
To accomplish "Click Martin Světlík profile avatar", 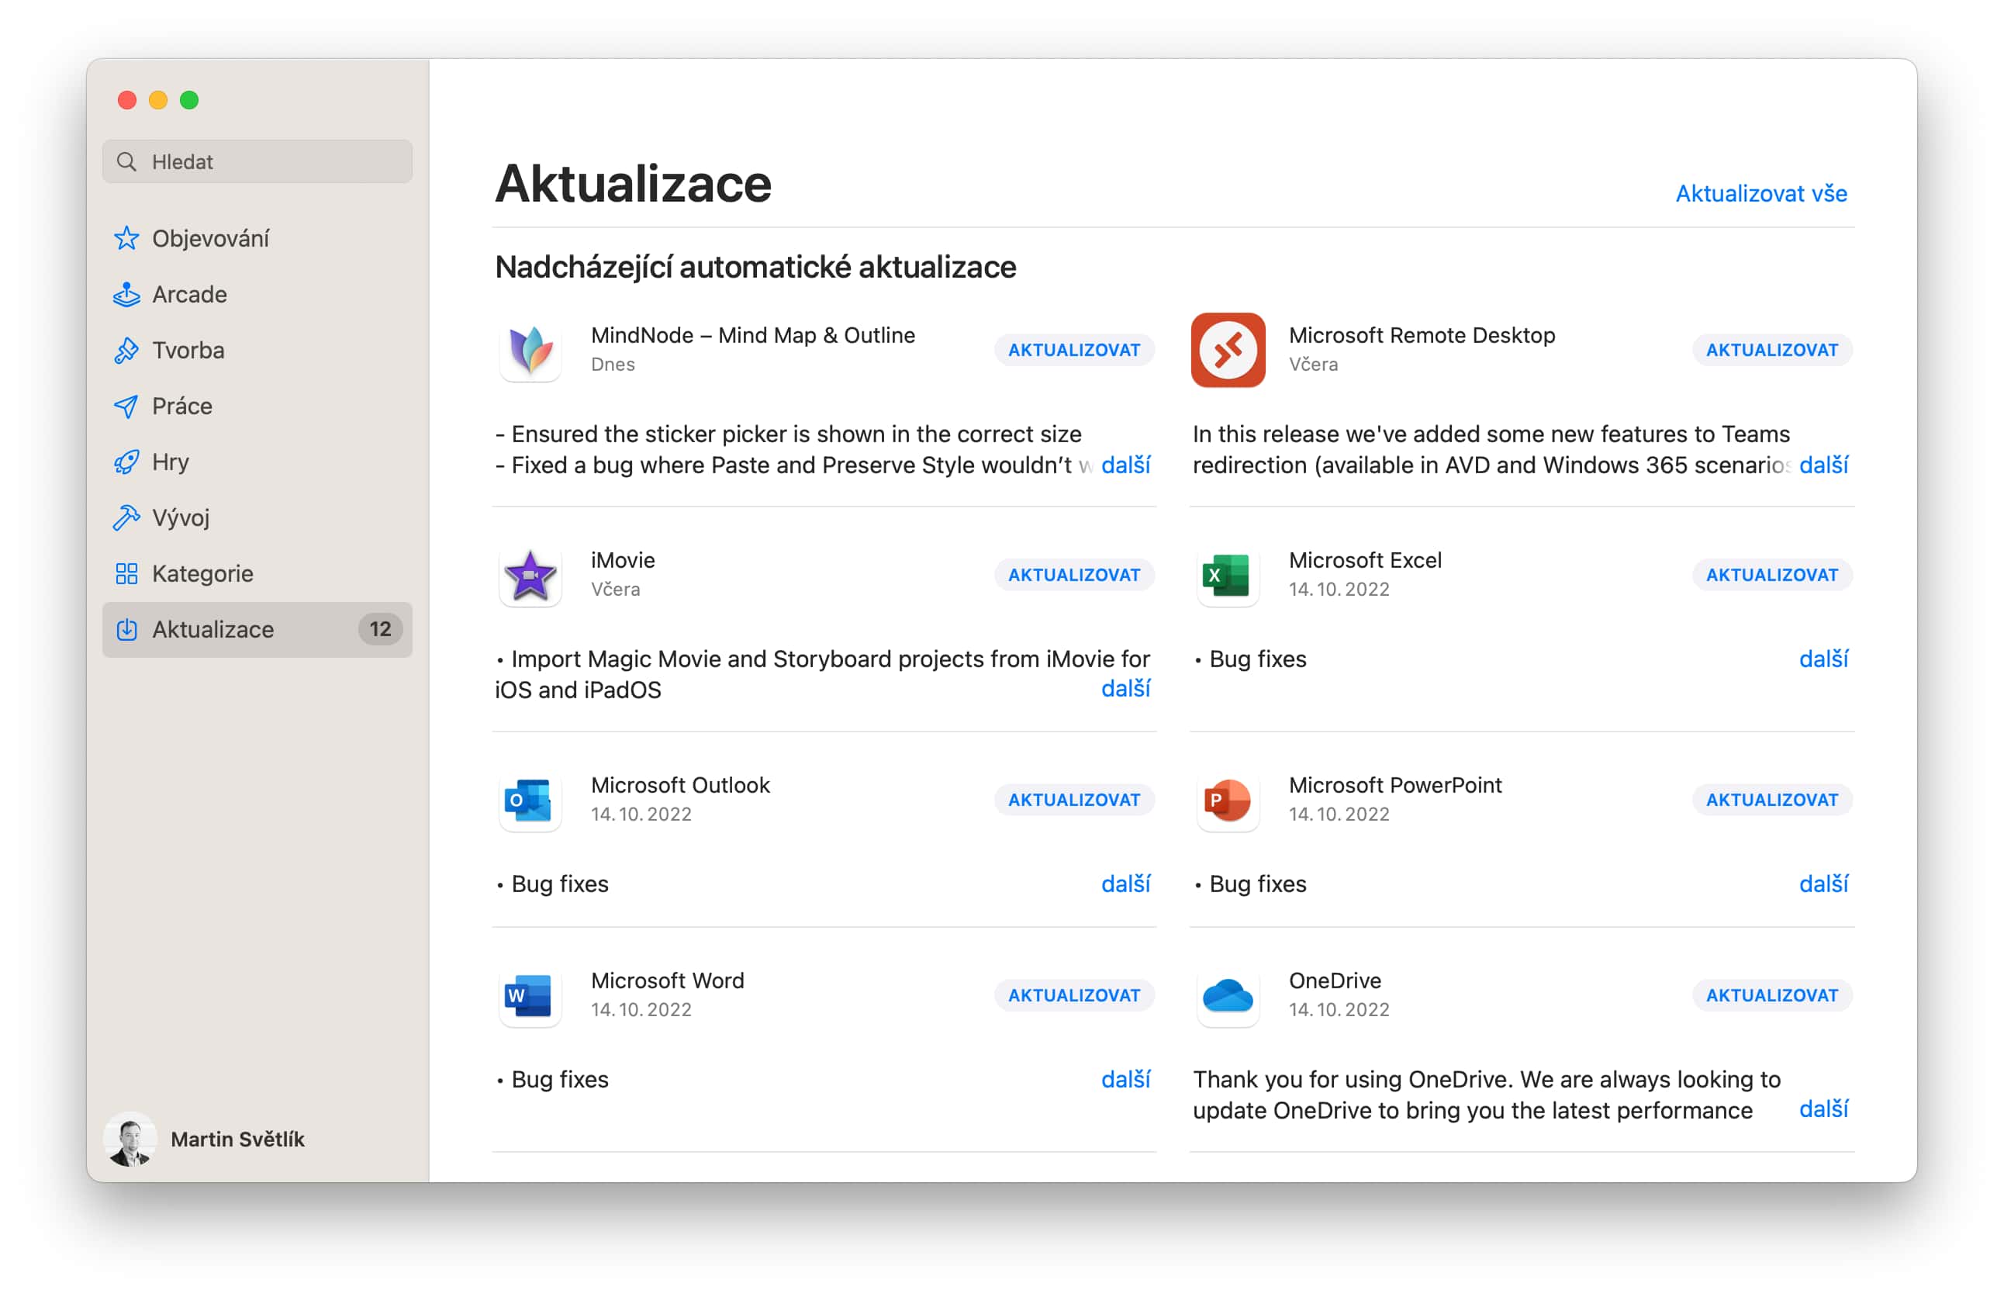I will coord(130,1139).
